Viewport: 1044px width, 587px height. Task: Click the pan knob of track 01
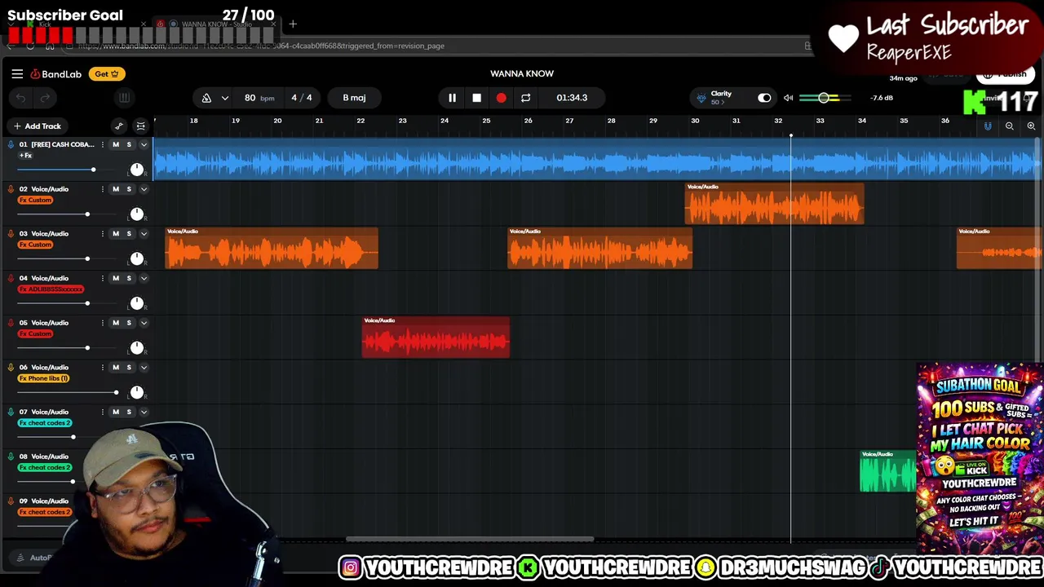[136, 170]
